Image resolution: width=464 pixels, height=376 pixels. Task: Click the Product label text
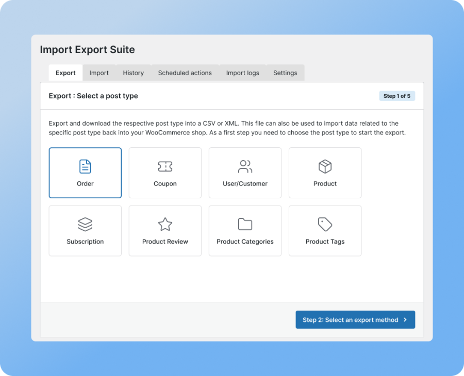(325, 183)
